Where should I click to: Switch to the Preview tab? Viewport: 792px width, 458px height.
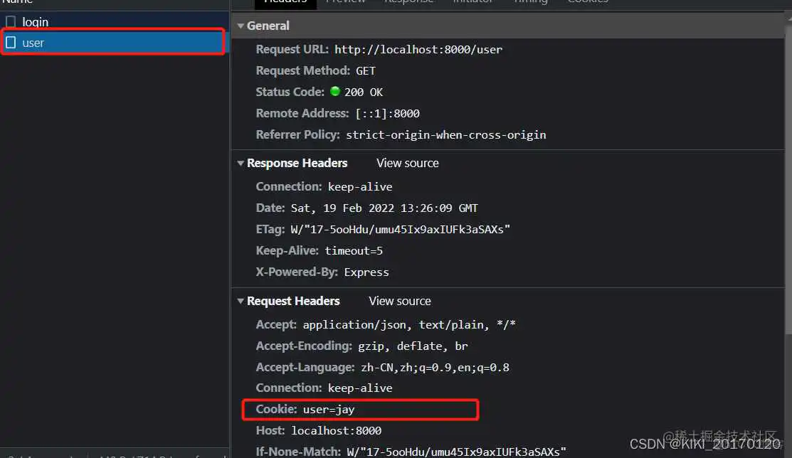pyautogui.click(x=345, y=3)
